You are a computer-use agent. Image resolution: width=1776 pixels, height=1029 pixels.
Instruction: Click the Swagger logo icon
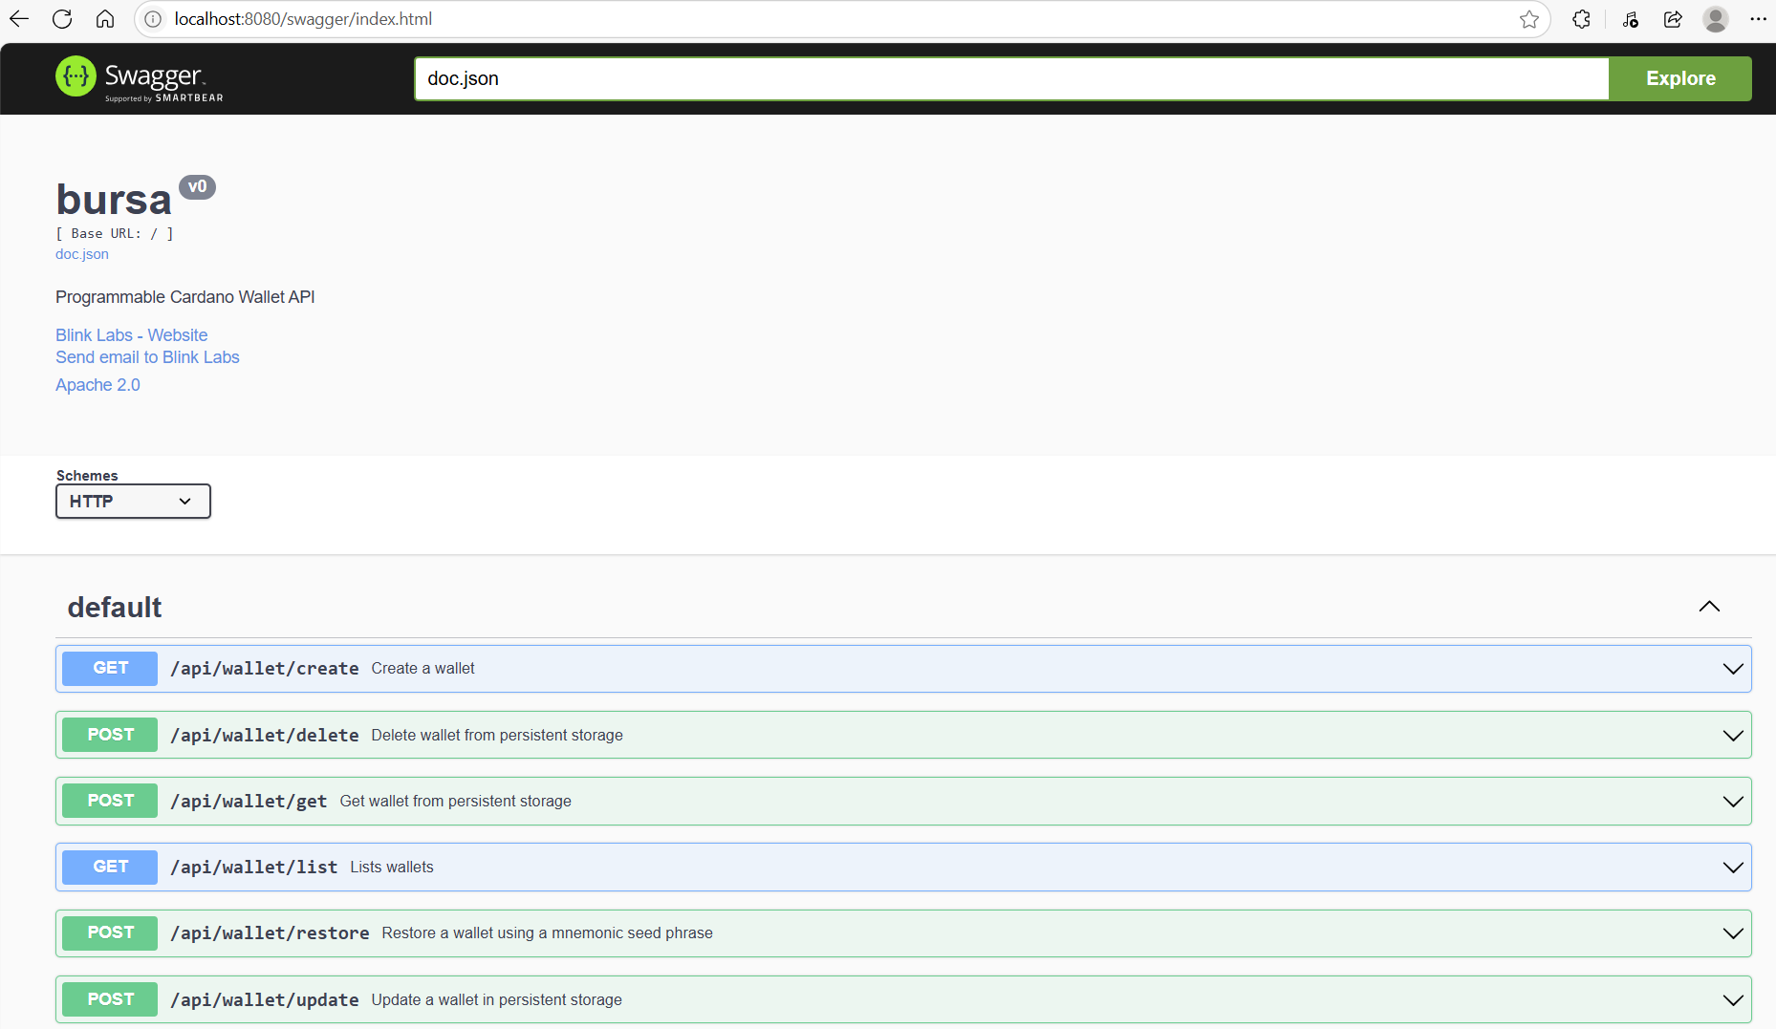point(76,77)
